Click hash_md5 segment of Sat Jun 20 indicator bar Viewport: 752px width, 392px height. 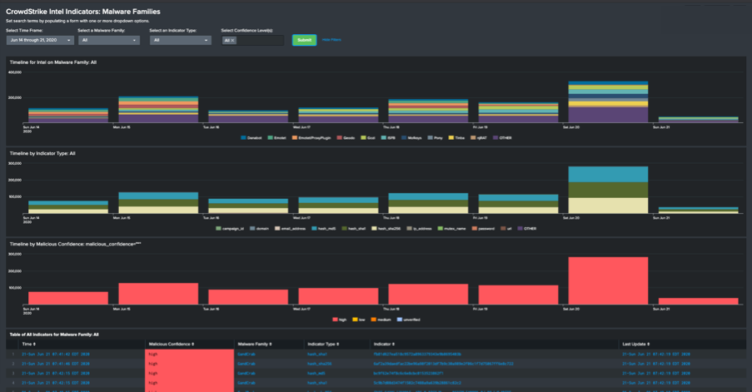click(608, 175)
